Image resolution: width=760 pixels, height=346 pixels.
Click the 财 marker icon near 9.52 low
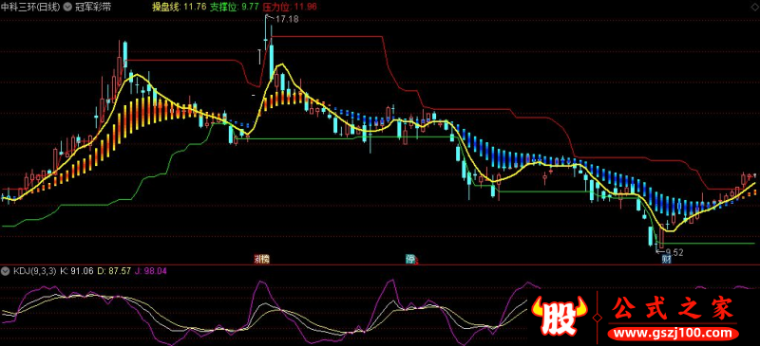(x=667, y=260)
